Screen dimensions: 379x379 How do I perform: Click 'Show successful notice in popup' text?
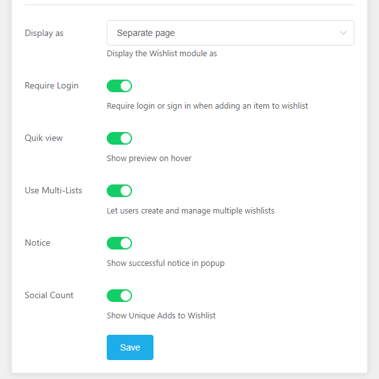165,263
